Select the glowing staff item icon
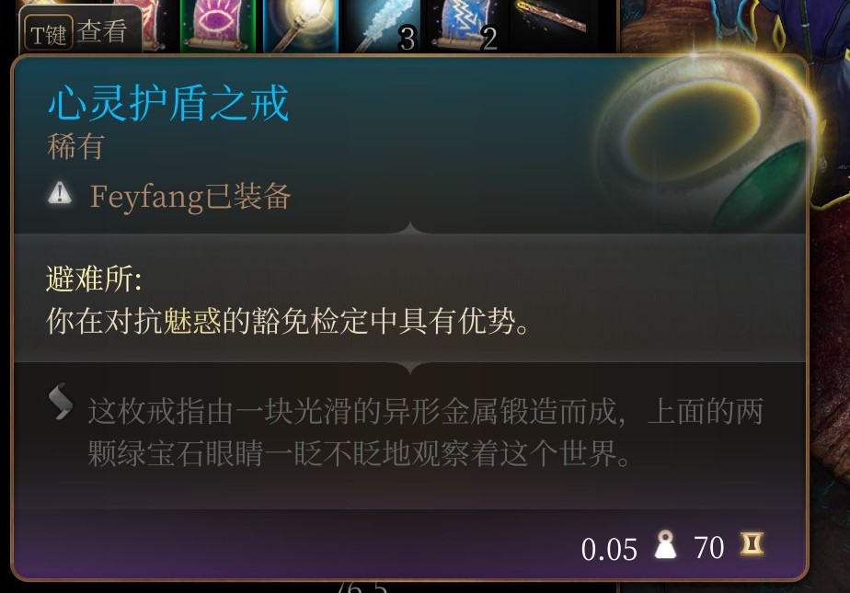Image resolution: width=850 pixels, height=593 pixels. (301, 26)
